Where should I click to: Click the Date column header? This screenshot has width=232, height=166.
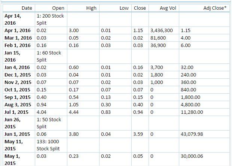click(27, 8)
